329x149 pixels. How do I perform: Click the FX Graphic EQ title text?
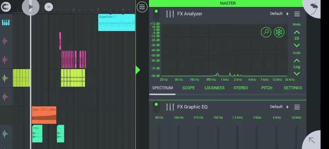192,107
